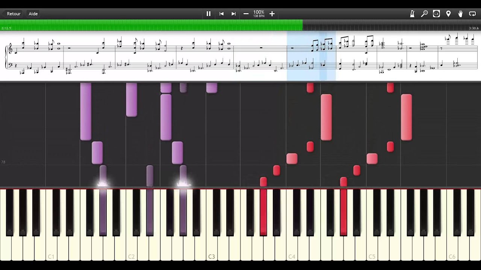Toggle the loop icon
Image resolution: width=481 pixels, height=270 pixels.
[x=472, y=13]
